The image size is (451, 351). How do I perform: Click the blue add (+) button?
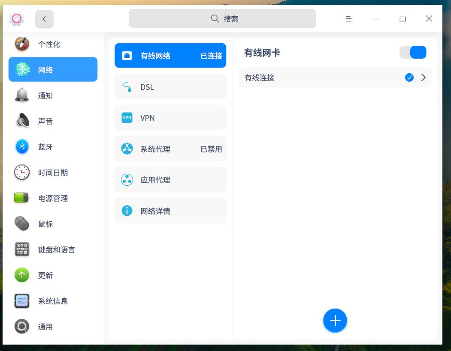coord(335,320)
